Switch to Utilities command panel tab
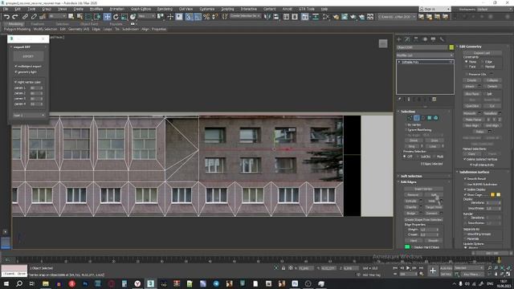The width and height of the screenshot is (514, 289). pos(442,39)
